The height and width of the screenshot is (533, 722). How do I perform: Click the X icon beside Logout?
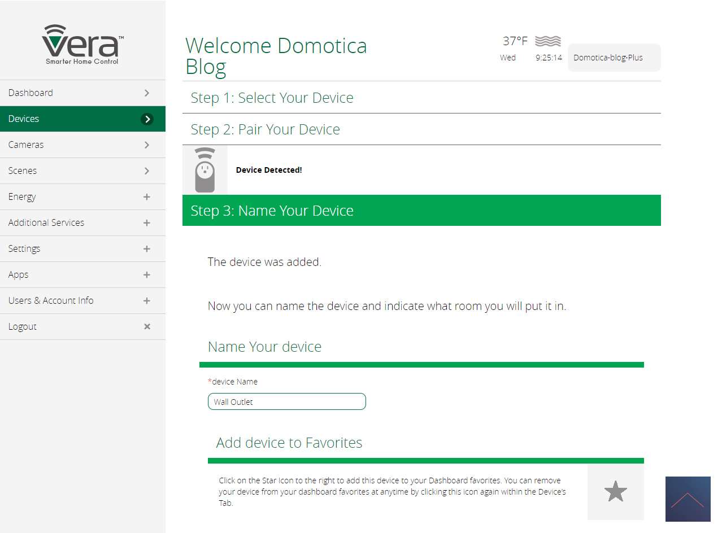pos(147,326)
